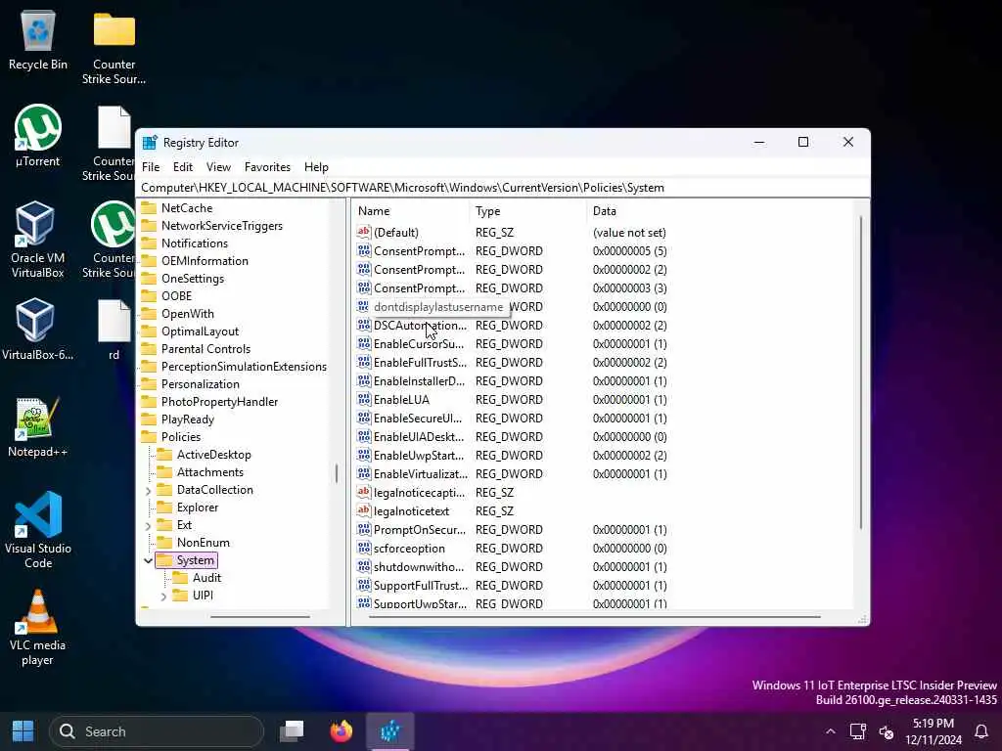This screenshot has width=1002, height=751.
Task: Sort values by the Name column header
Action: 410,211
